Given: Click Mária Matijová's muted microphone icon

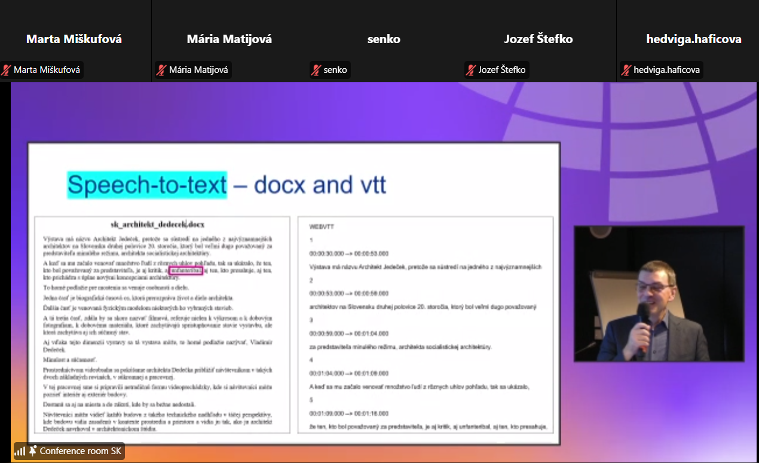Looking at the screenshot, I should click(161, 70).
